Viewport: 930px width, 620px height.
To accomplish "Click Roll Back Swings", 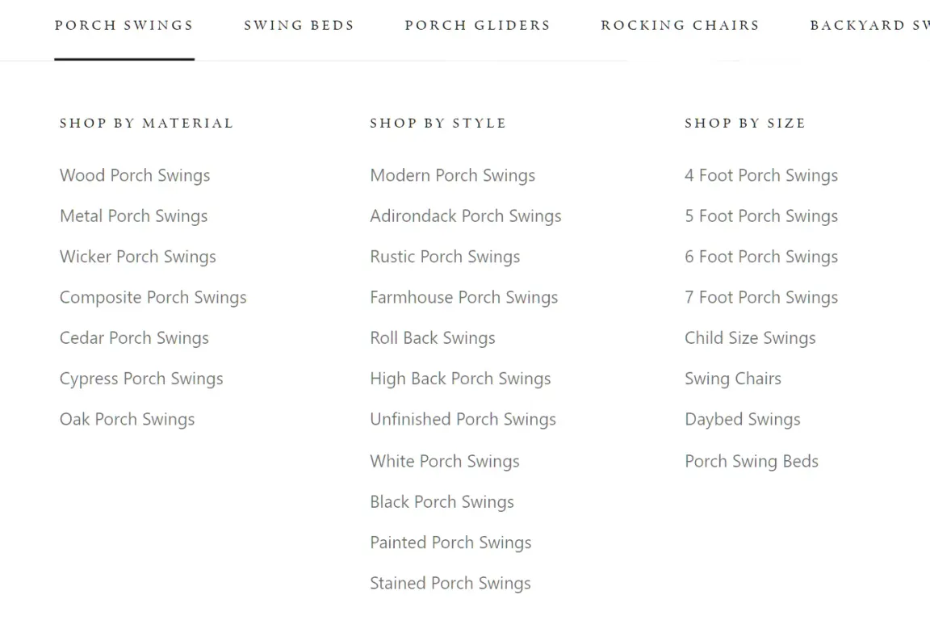I will pyautogui.click(x=432, y=338).
